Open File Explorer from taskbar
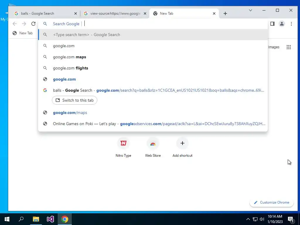The width and height of the screenshot is (300, 225). 36,219
